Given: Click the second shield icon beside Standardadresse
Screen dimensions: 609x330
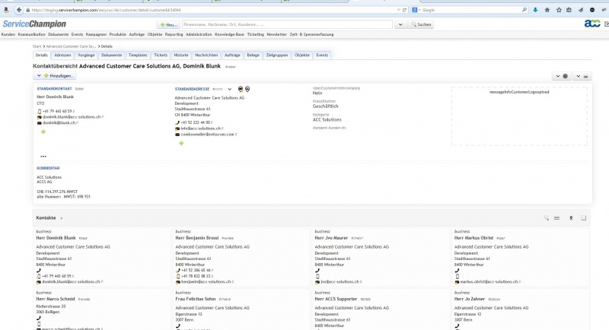Looking at the screenshot, I should click(x=247, y=89).
